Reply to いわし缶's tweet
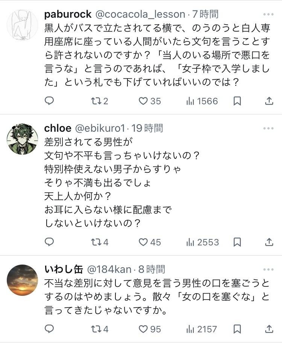The height and width of the screenshot is (347, 282). tap(49, 329)
